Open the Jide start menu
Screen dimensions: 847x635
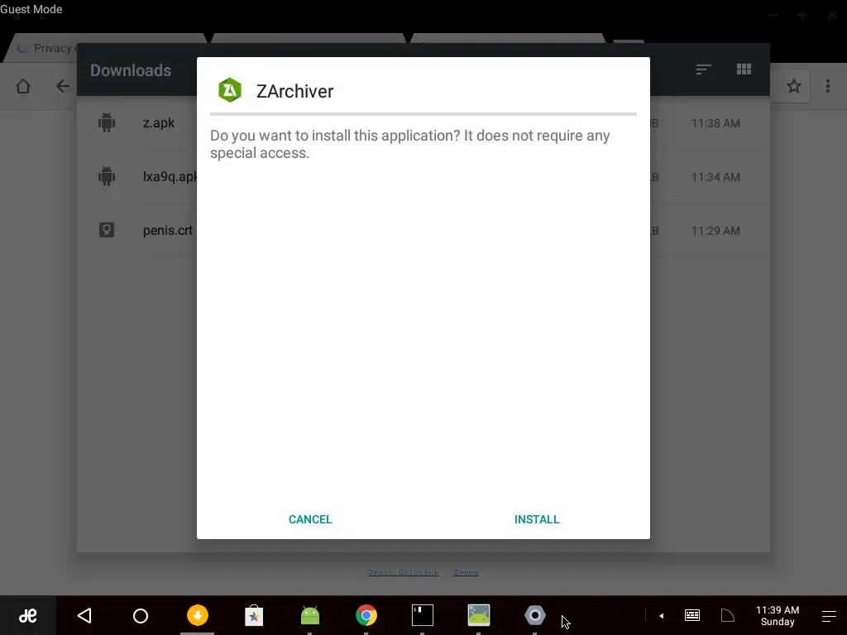click(x=27, y=615)
